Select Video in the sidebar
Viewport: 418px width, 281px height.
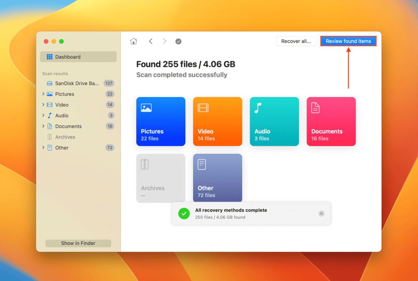click(x=78, y=105)
